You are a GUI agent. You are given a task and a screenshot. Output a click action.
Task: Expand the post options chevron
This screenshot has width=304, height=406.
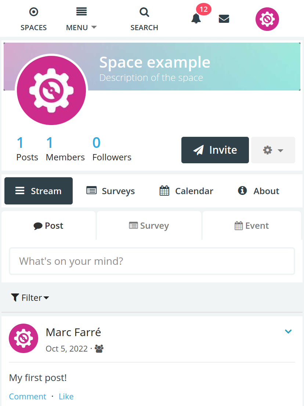coord(288,331)
